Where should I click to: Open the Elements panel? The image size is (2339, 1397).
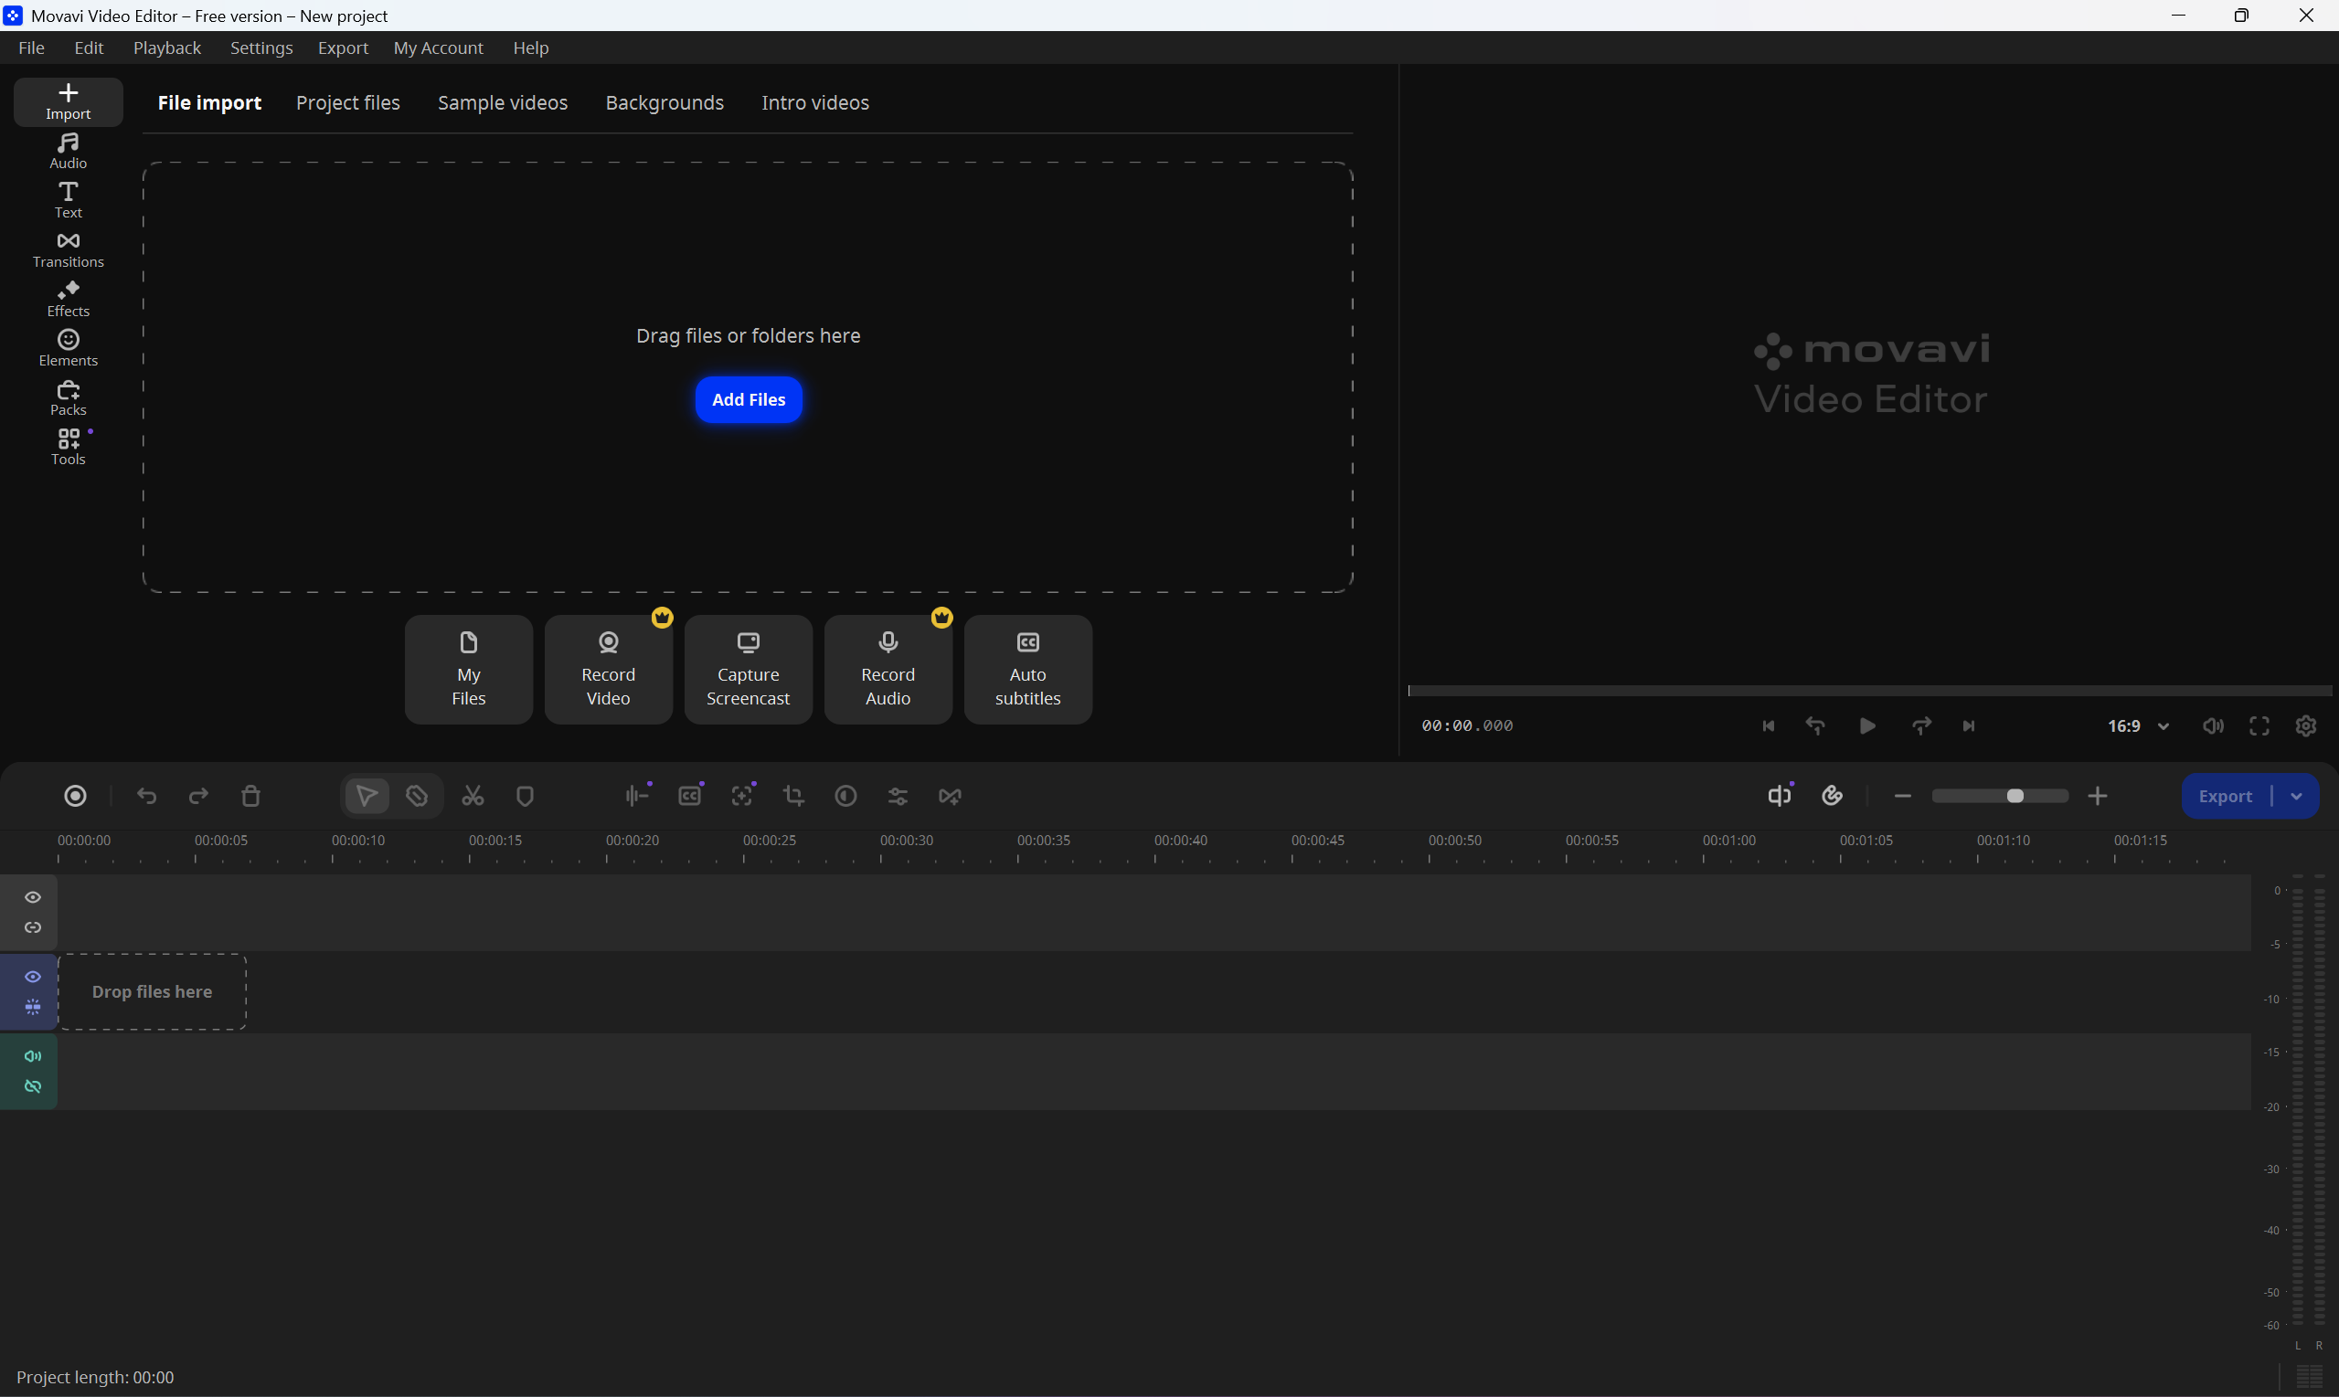pyautogui.click(x=68, y=348)
